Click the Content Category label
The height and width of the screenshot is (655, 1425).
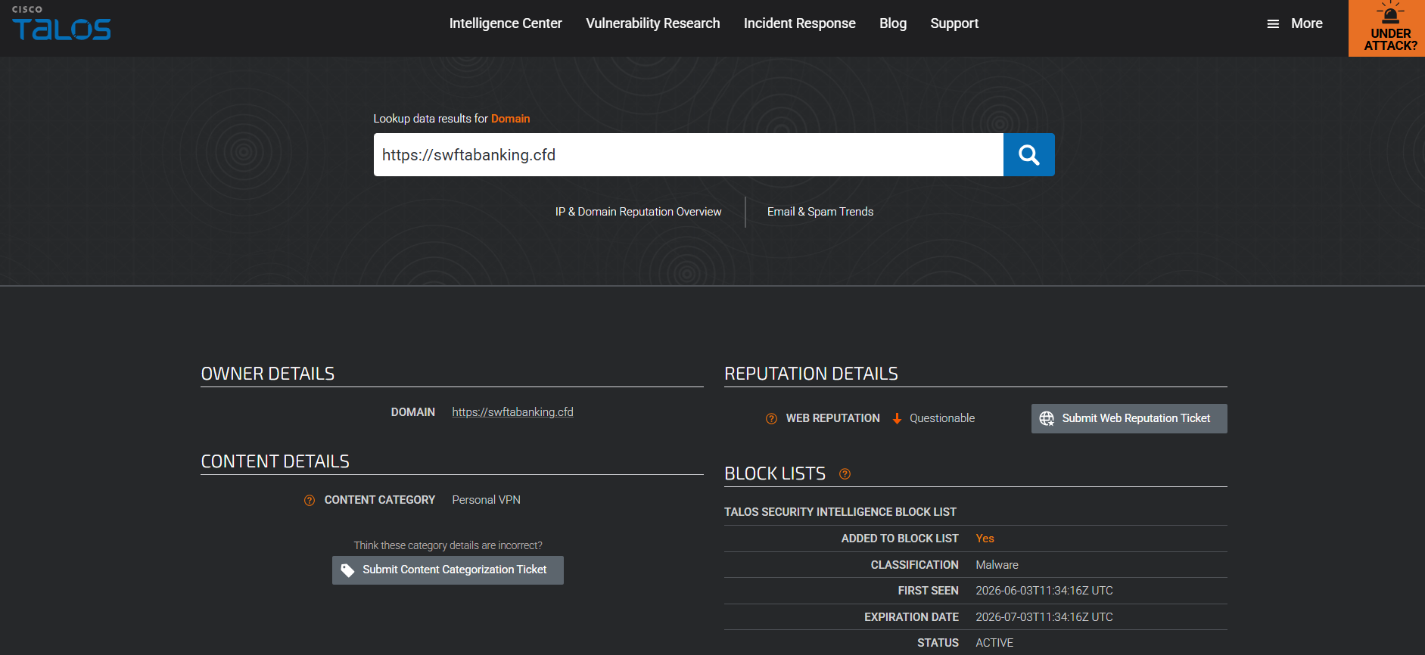click(380, 500)
